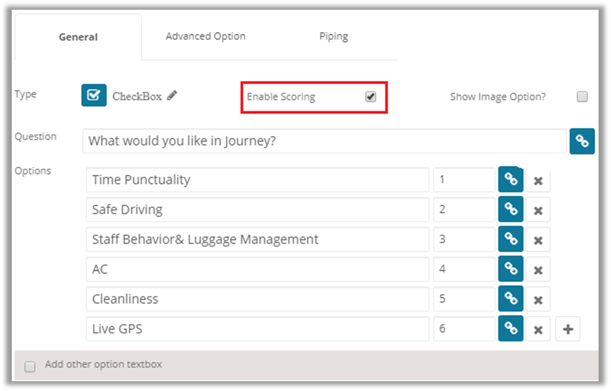Click the Safe Driving option text field
This screenshot has height=391, width=611.
pyautogui.click(x=257, y=210)
